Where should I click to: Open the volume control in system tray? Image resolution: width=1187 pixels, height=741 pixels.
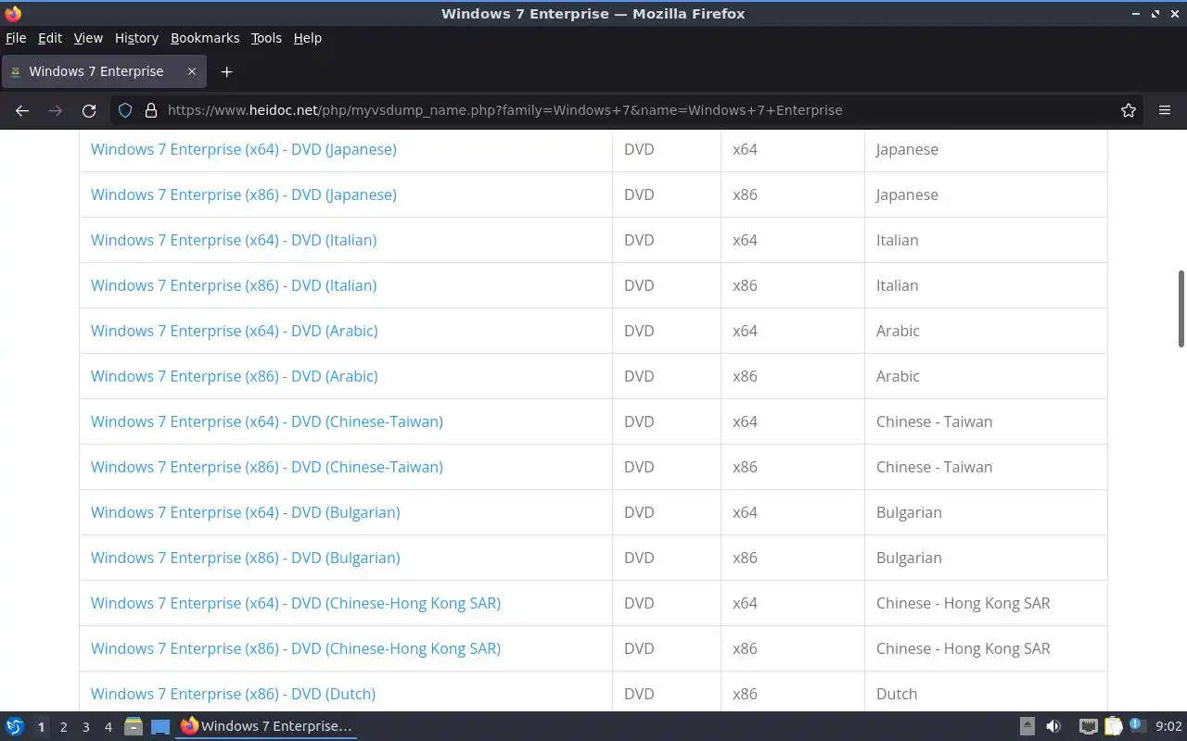tap(1053, 727)
